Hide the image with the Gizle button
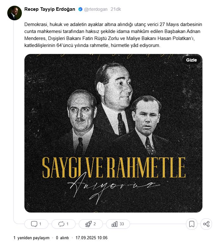This screenshot has width=218, height=244. tap(191, 60)
